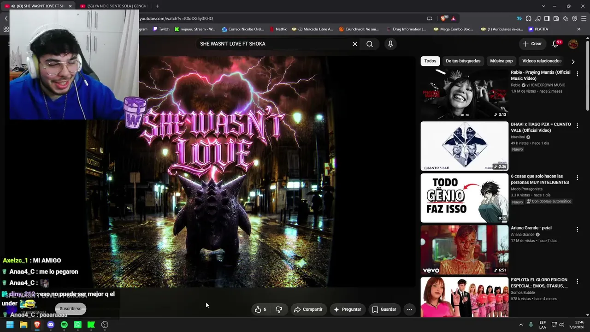The image size is (590, 332).
Task: Open the PLATITA bookmark
Action: (x=538, y=29)
